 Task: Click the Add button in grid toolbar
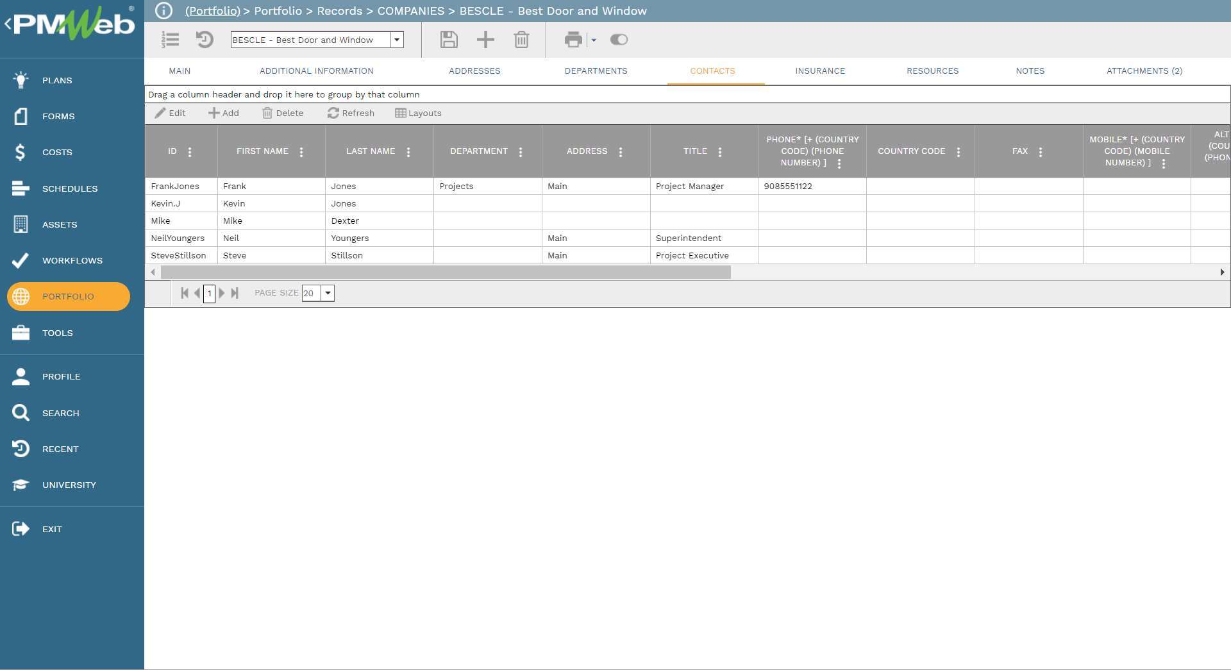coord(224,113)
